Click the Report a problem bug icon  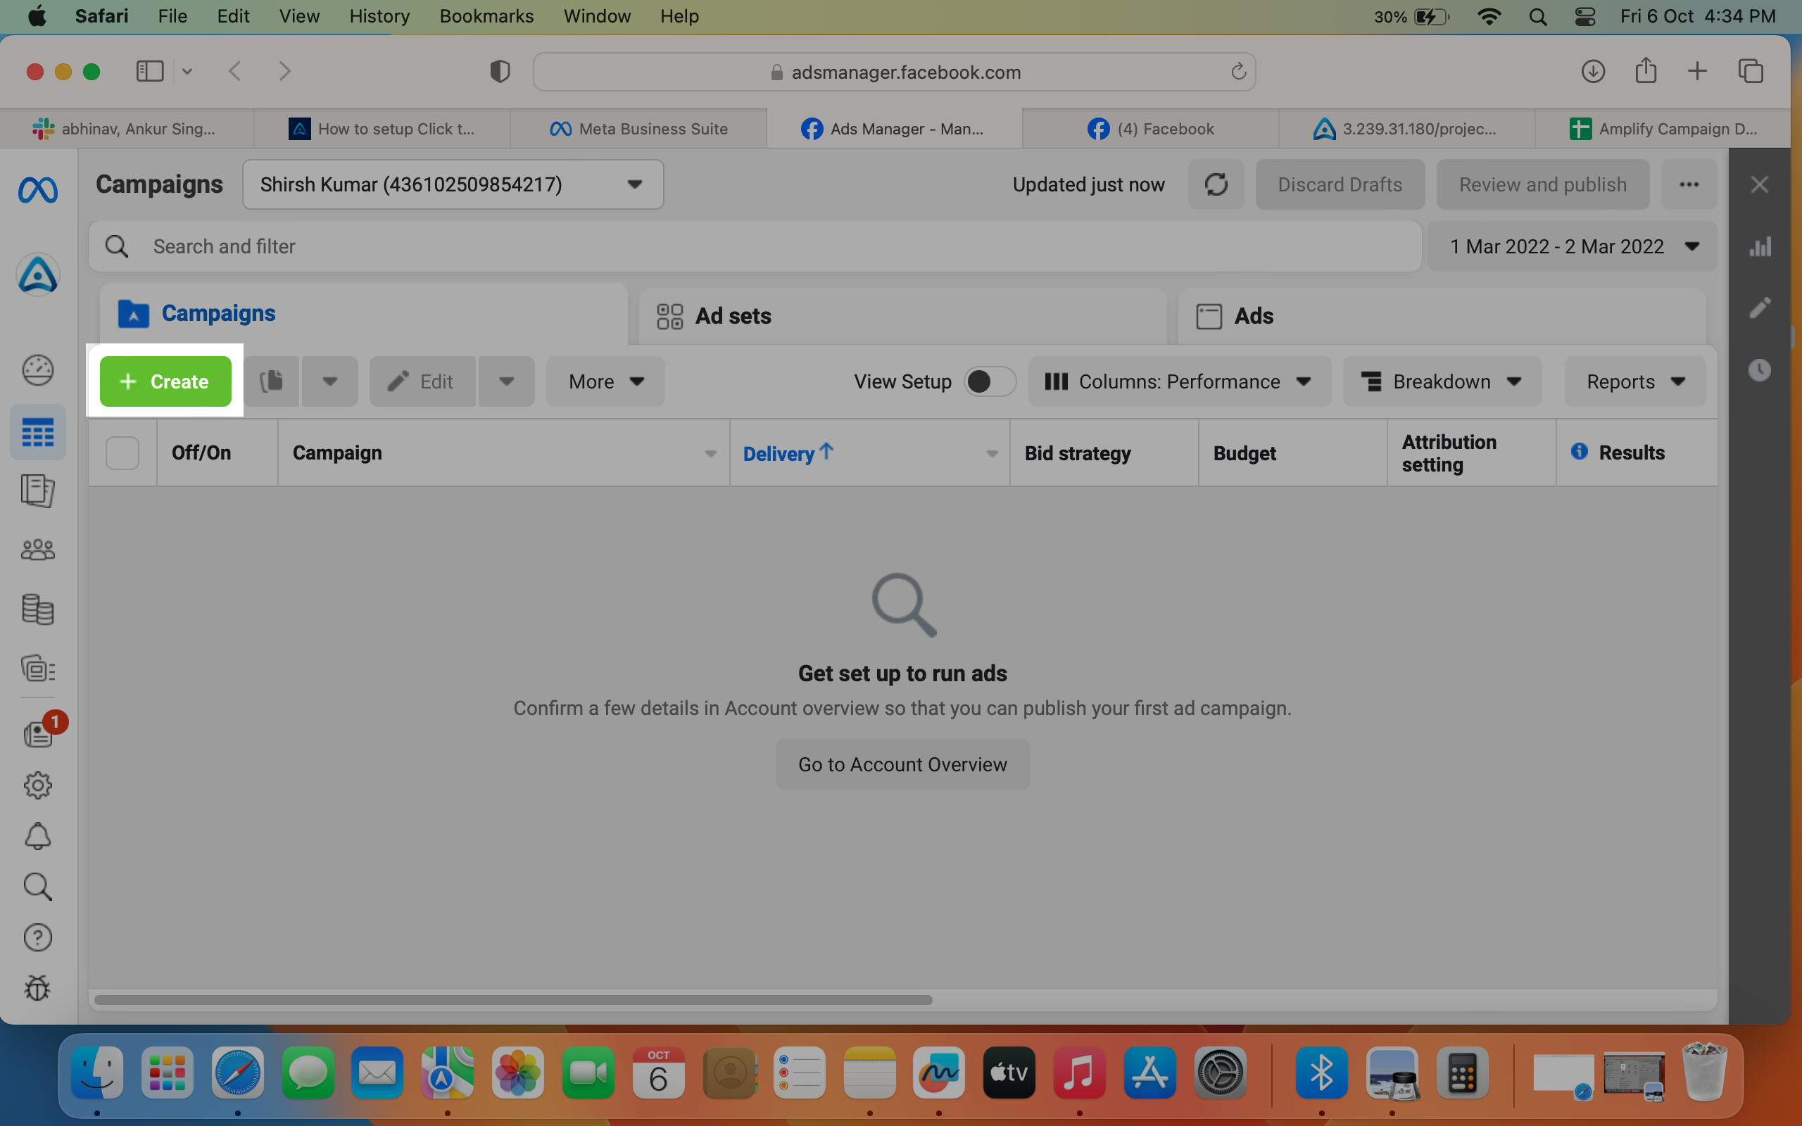tap(38, 988)
